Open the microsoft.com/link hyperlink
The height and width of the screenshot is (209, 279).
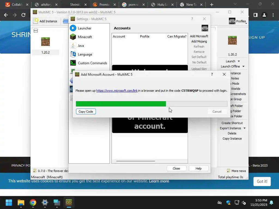pyautogui.click(x=117, y=91)
